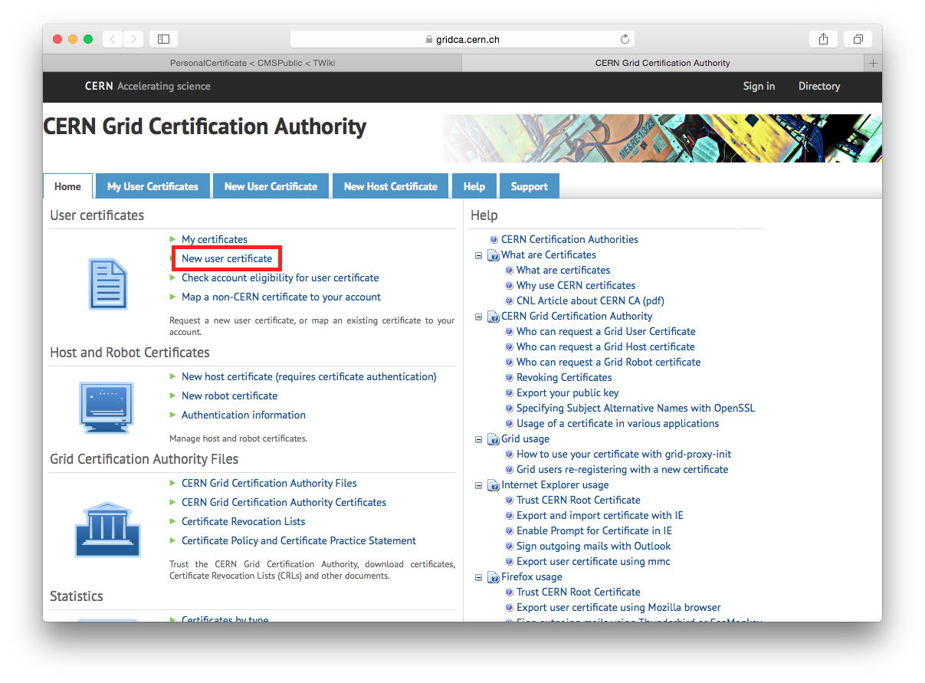
Task: Open the New Host Certificate tab
Action: 391,186
